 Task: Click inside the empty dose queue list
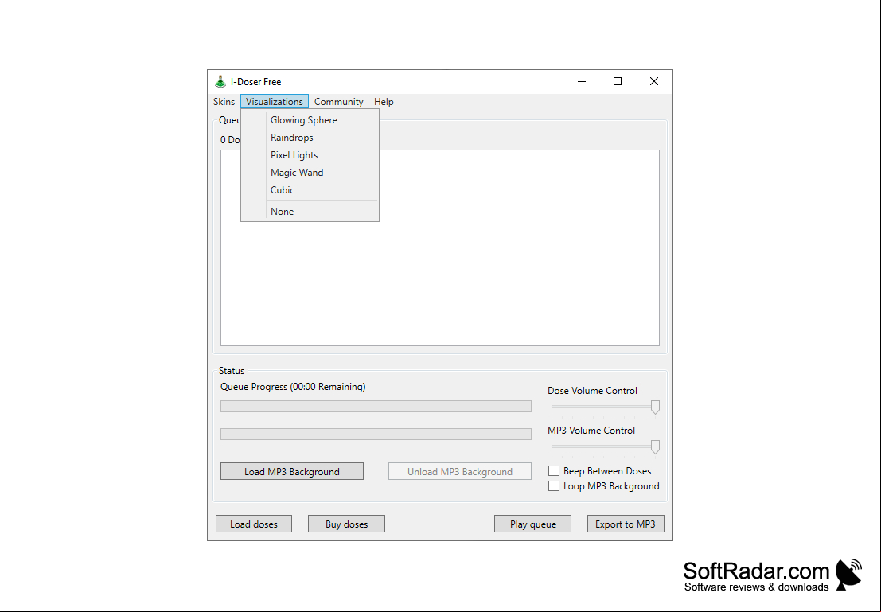click(440, 248)
